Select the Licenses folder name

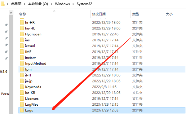[x=32, y=99]
